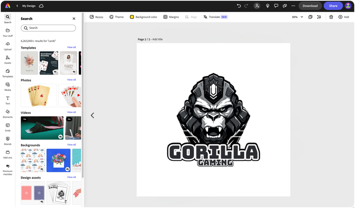Close the Search panel
Screen dimensions: 355x208
tap(74, 18)
